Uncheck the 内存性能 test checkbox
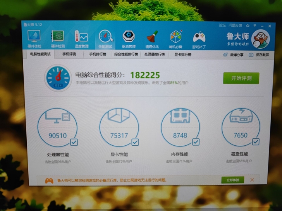This screenshot has width=282, height=211. (196, 142)
